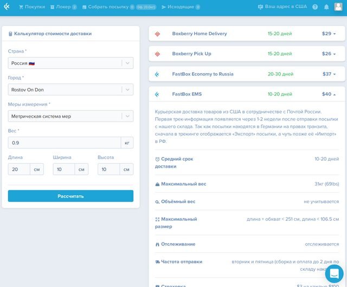This screenshot has width=347, height=287.
Task: Open user profile avatar
Action: (338, 7)
